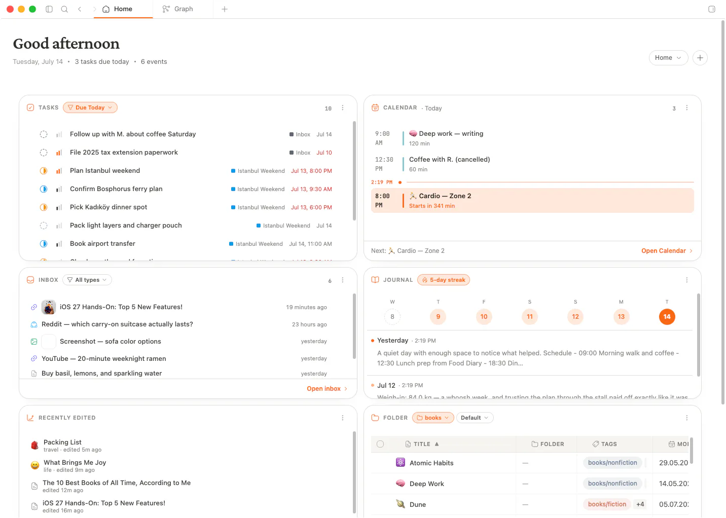The height and width of the screenshot is (518, 726).
Task: Open the Deep work — writing event
Action: coord(532,138)
